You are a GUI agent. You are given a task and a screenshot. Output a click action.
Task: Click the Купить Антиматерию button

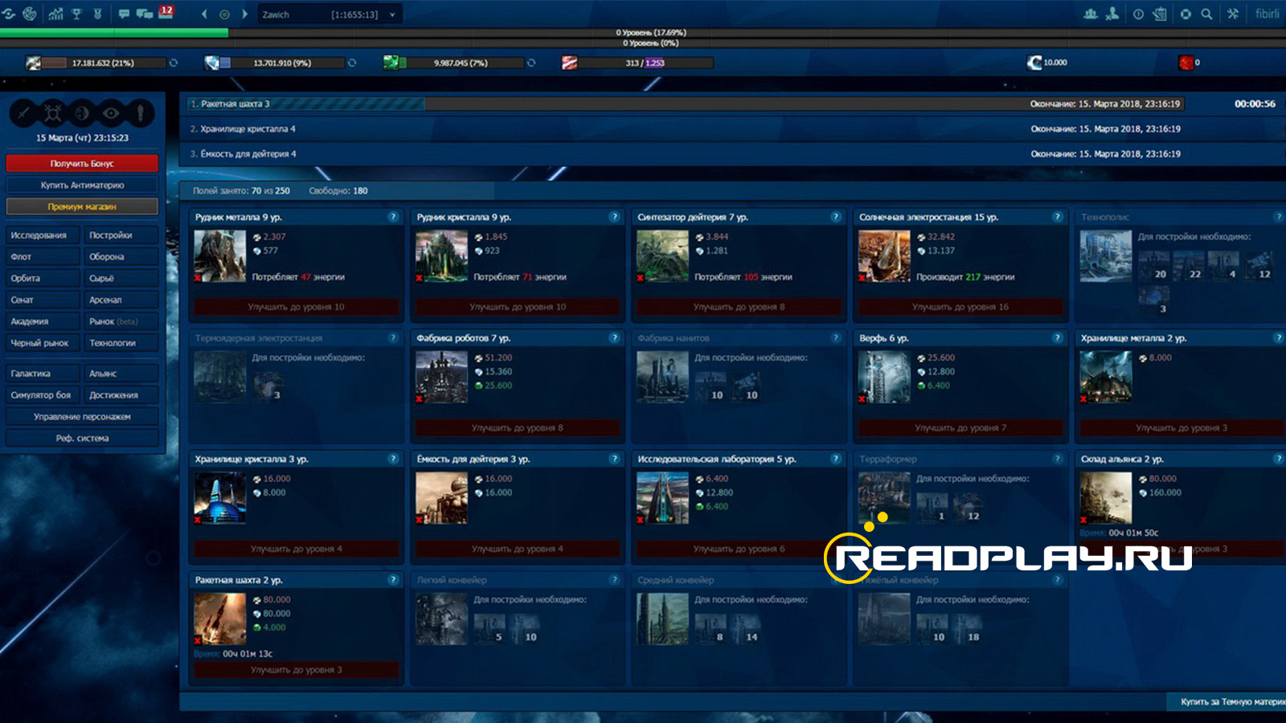82,185
